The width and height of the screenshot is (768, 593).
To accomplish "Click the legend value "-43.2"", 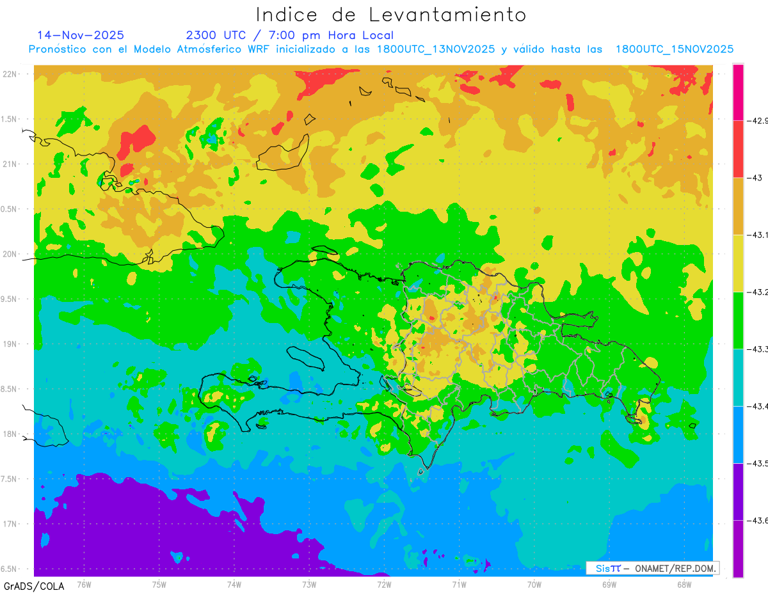I will [756, 292].
